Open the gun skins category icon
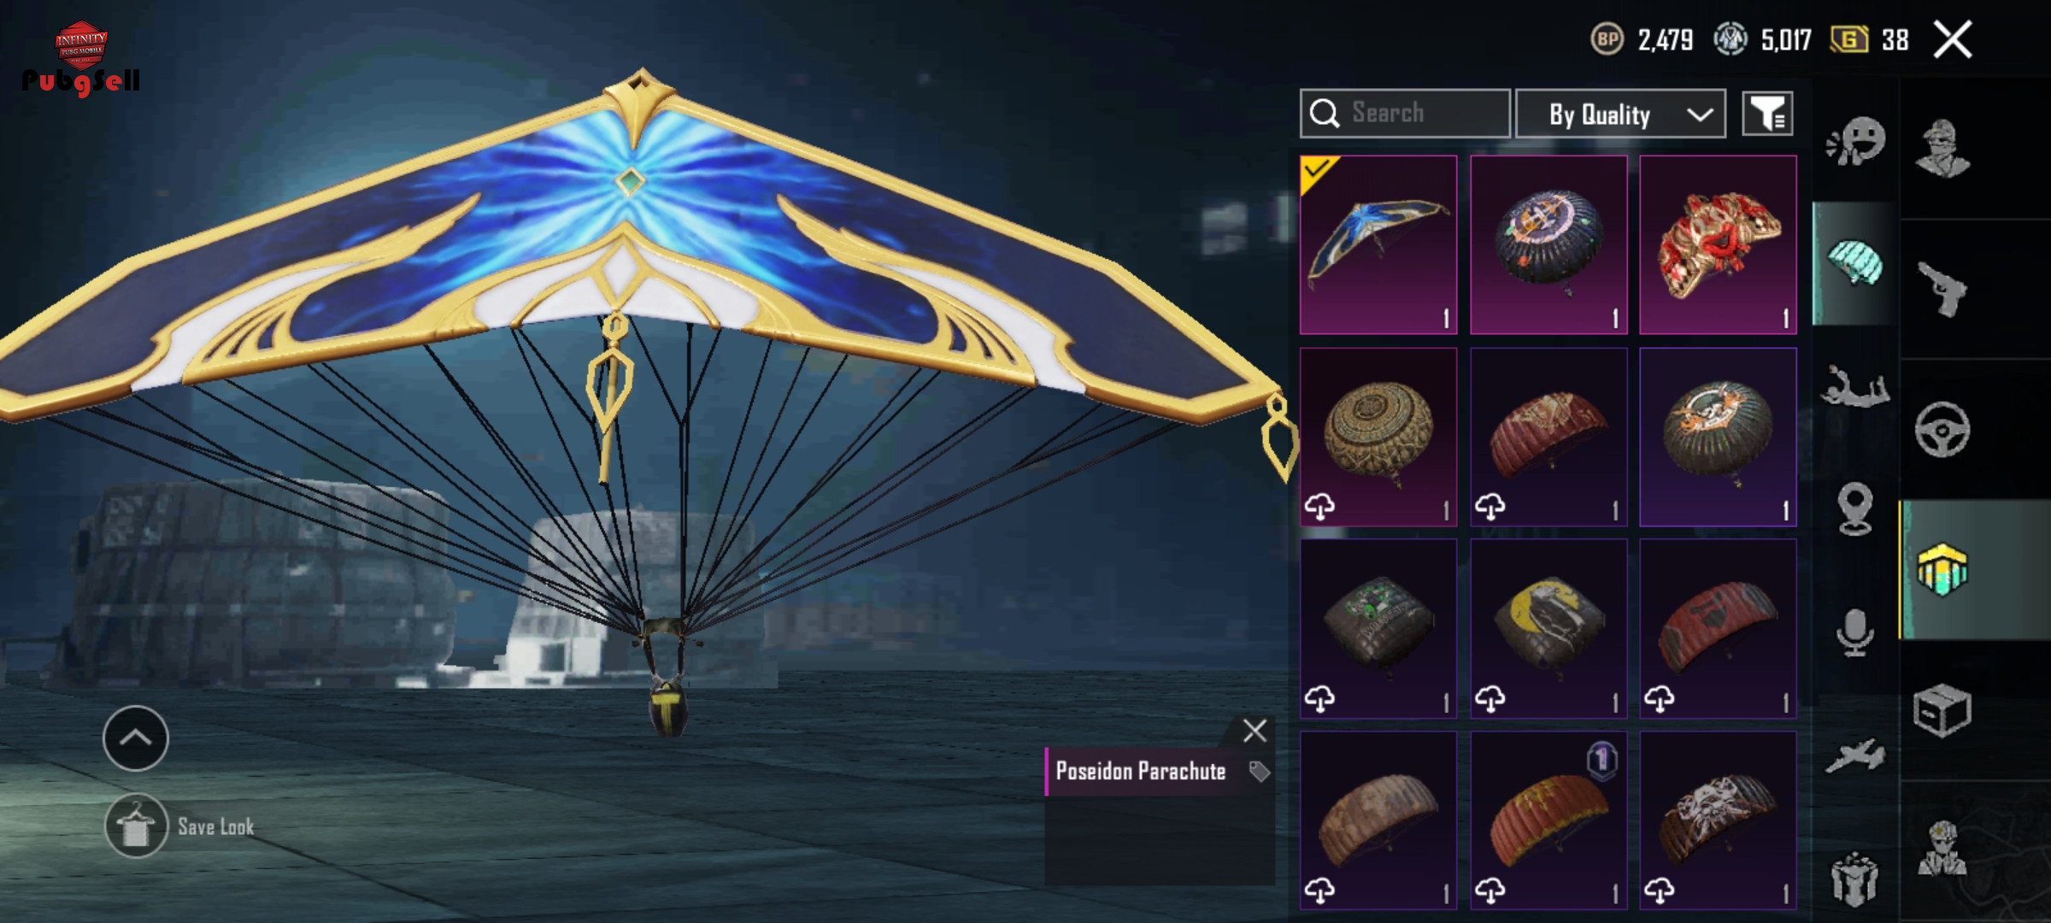This screenshot has width=2051, height=923. click(x=1942, y=289)
